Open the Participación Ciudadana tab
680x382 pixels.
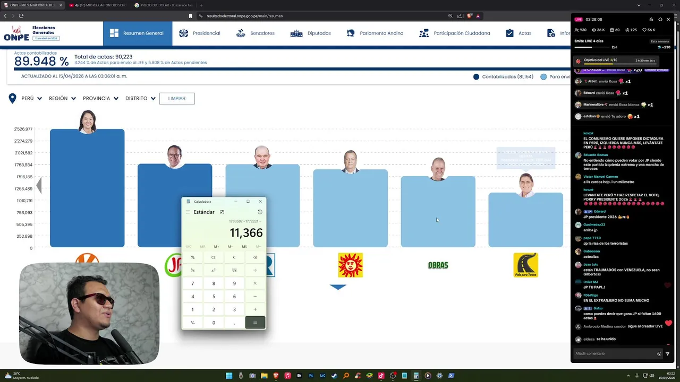pyautogui.click(x=454, y=33)
